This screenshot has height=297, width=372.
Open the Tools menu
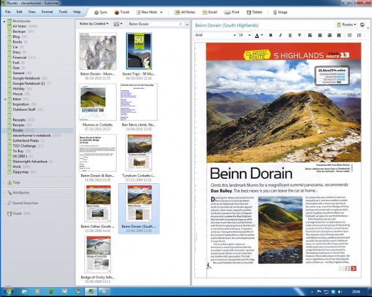(63, 12)
